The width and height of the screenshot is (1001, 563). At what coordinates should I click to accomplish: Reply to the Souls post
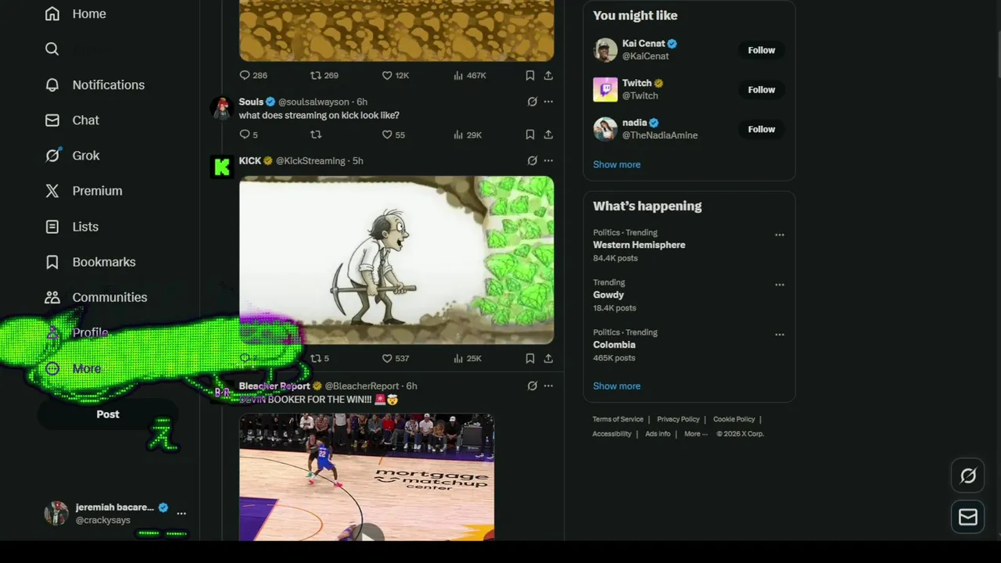tap(248, 134)
